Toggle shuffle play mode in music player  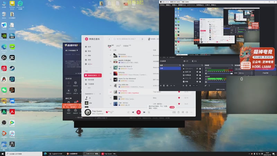click(x=128, y=112)
